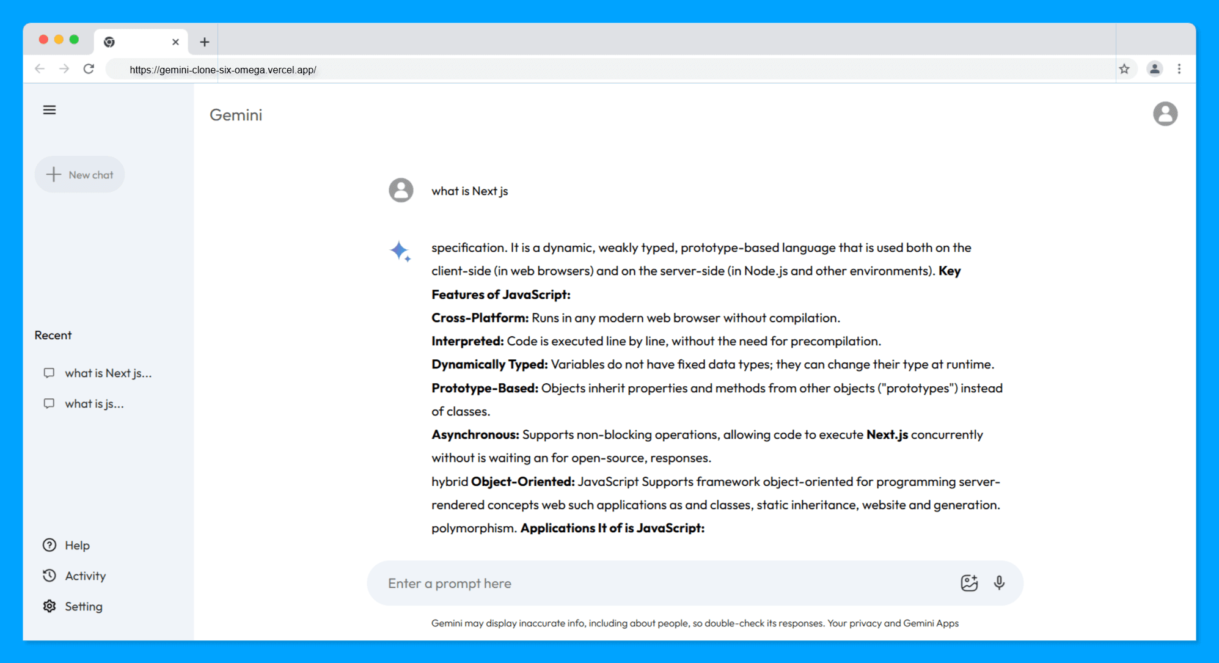Open the Gemini account avatar at top right

[1165, 114]
